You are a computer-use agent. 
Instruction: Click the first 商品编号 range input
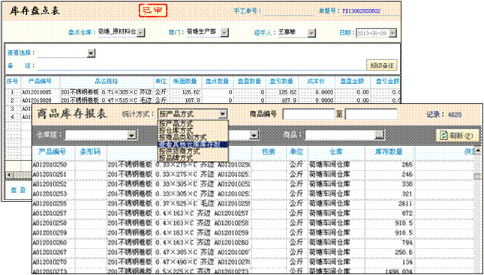308,115
